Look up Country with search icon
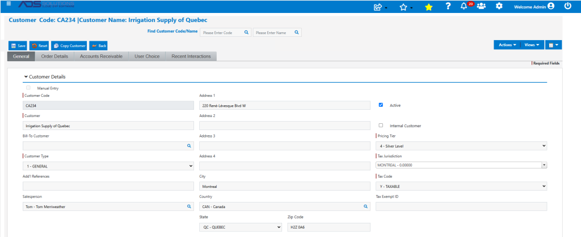Screen dimensions: 581x237 [365, 206]
